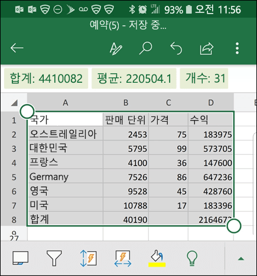
Task: Tap the 합계: 4410082 summary chip
Action: click(x=46, y=79)
